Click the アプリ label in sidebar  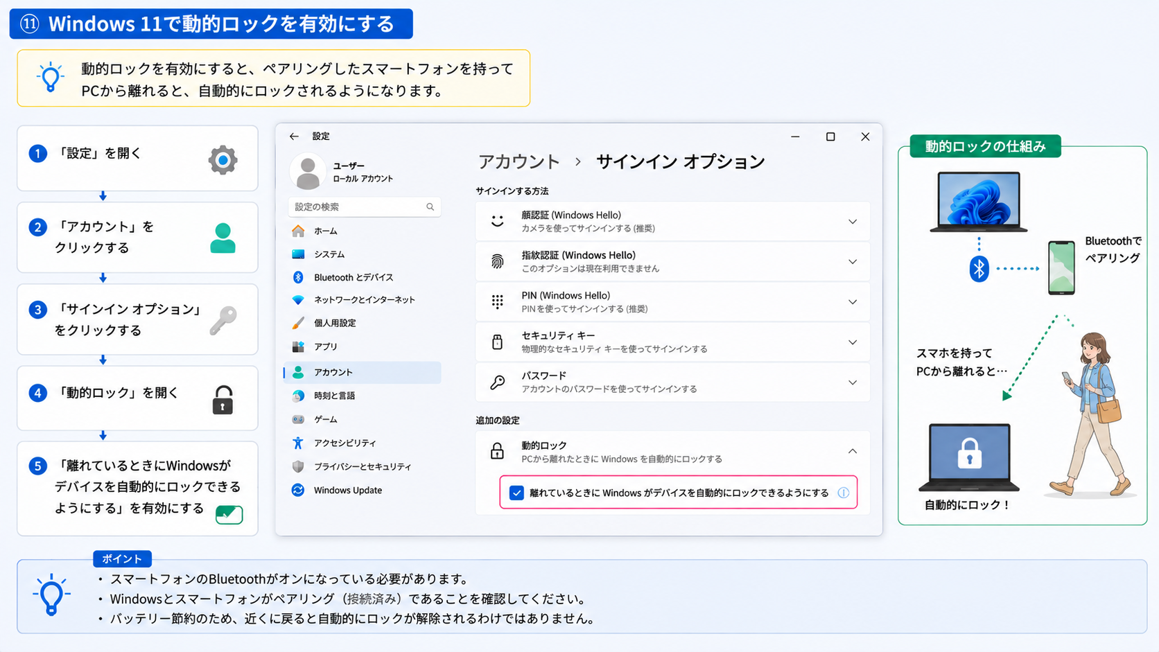coord(326,346)
